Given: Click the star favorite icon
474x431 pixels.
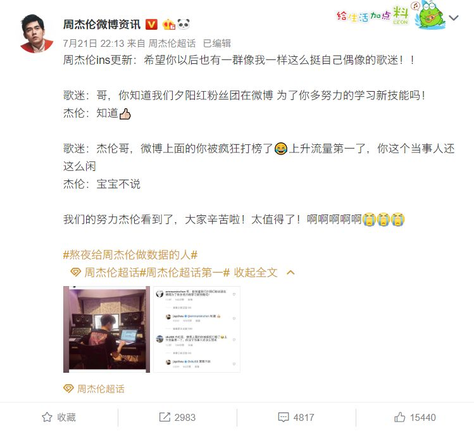Looking at the screenshot, I should click(47, 417).
